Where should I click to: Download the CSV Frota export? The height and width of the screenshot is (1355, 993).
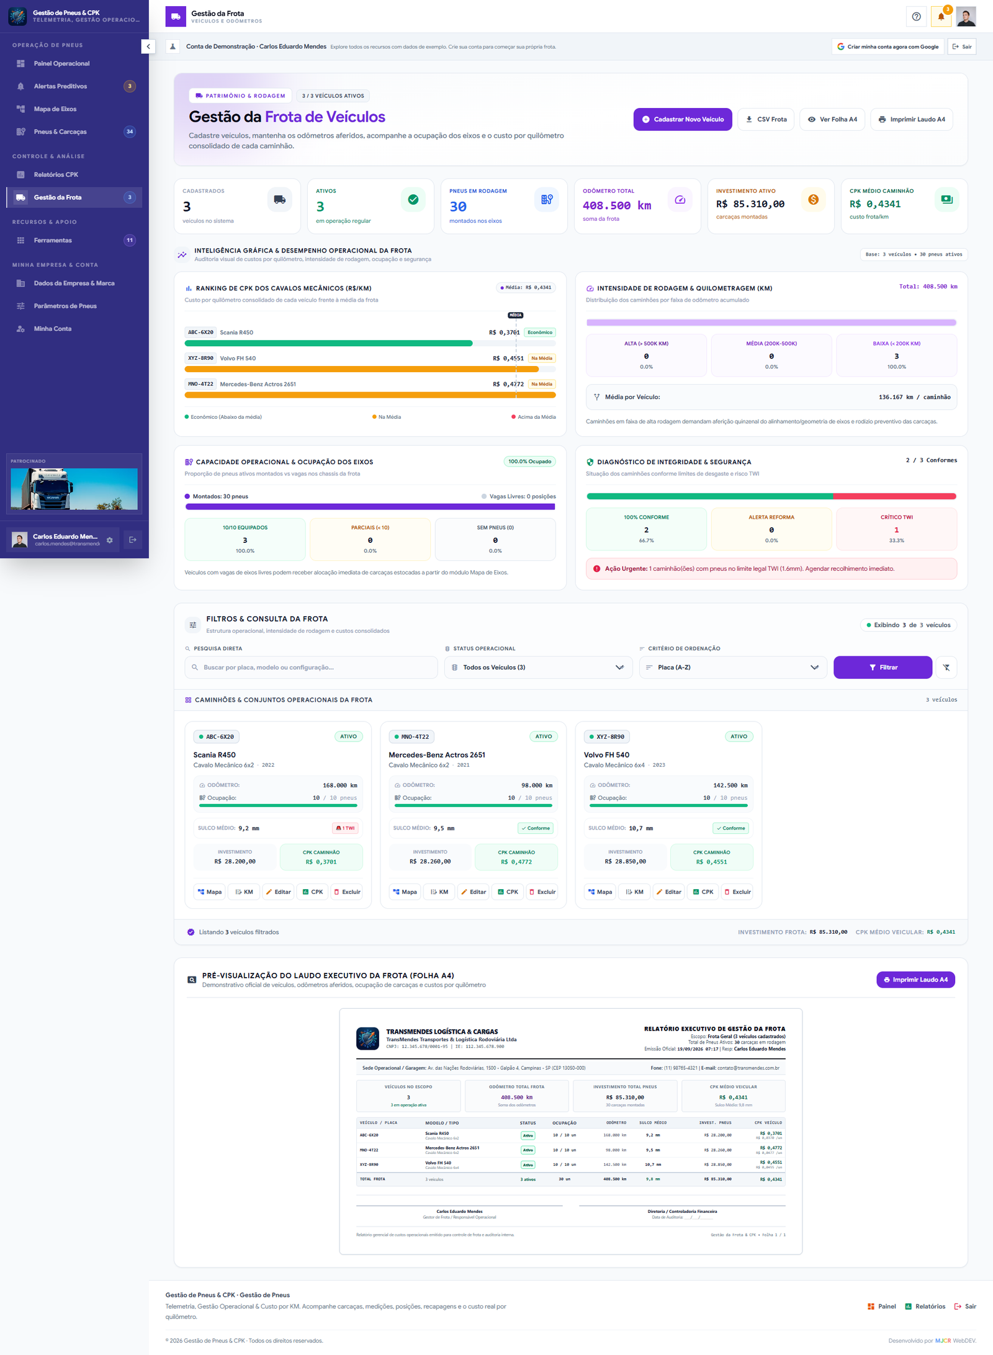click(x=766, y=120)
